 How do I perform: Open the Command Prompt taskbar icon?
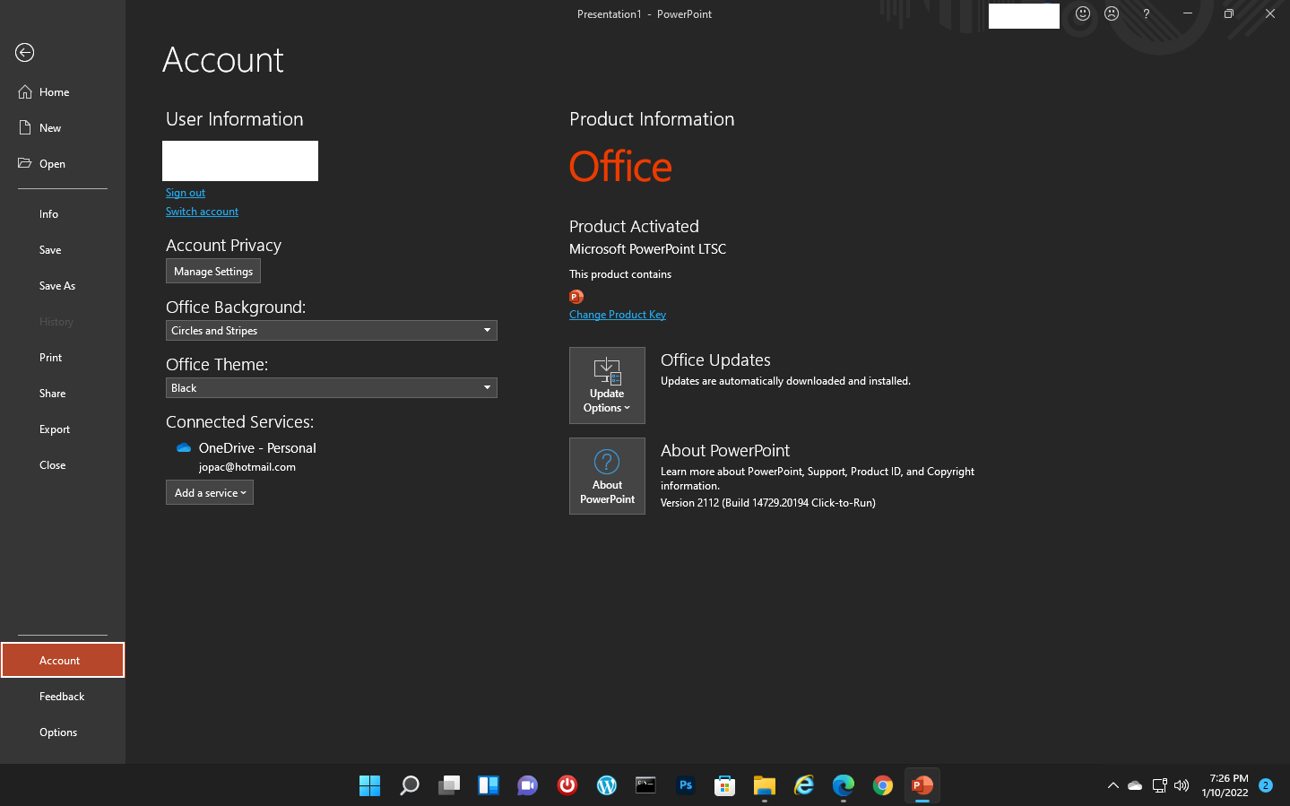pos(645,785)
